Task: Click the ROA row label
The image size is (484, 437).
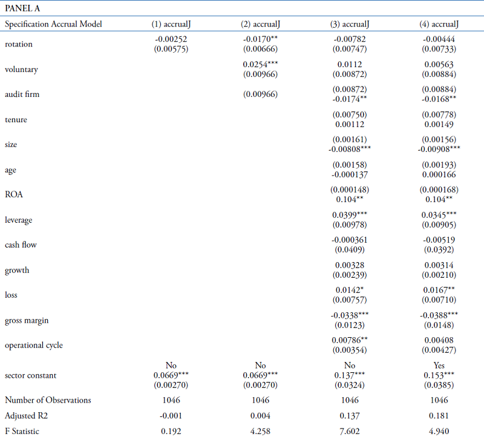Action: pos(13,195)
